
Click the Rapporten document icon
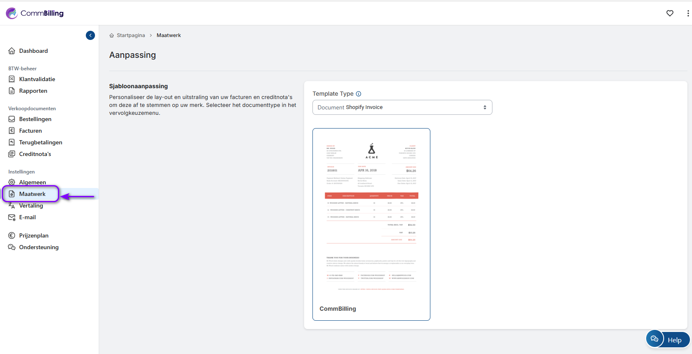coord(12,91)
